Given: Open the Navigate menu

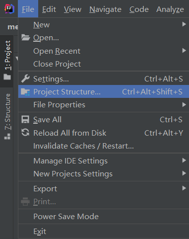Looking at the screenshot, I should click(x=105, y=9).
